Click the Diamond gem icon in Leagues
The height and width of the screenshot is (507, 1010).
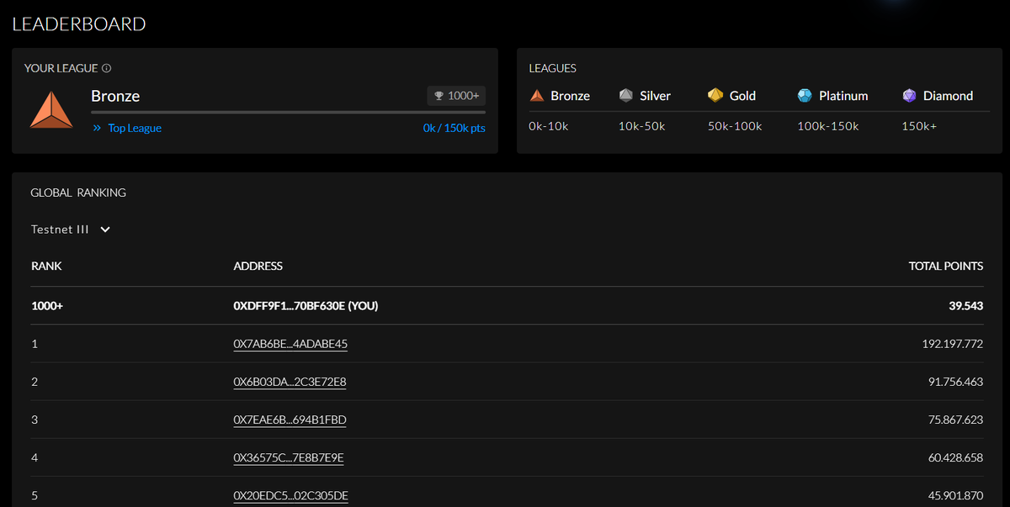click(909, 96)
